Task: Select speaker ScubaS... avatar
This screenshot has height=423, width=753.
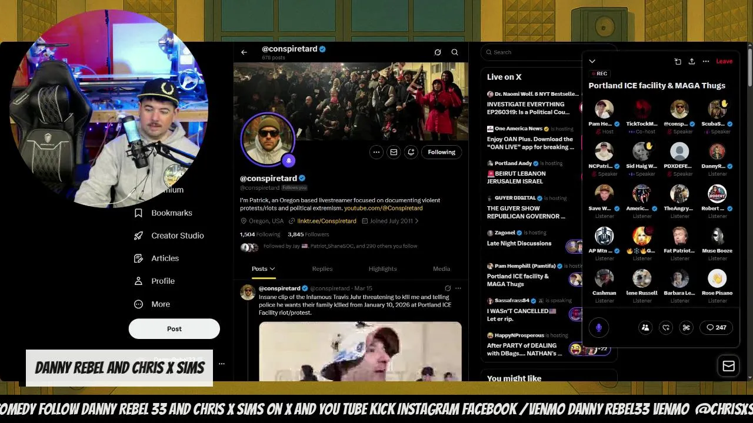Action: (x=717, y=109)
